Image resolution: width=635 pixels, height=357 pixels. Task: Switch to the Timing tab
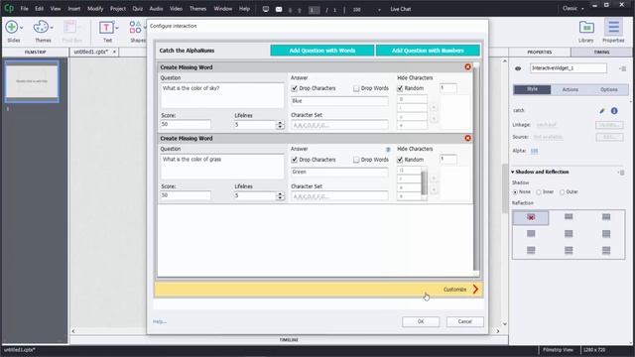pyautogui.click(x=601, y=53)
